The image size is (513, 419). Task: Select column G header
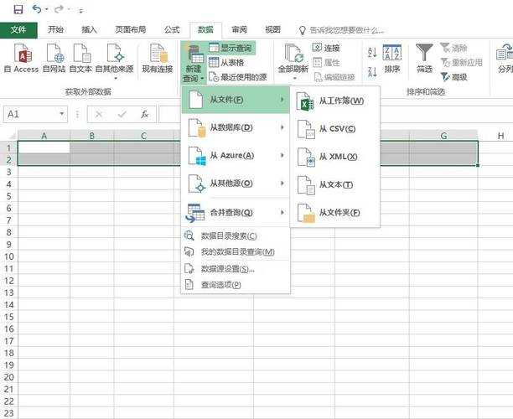click(443, 136)
